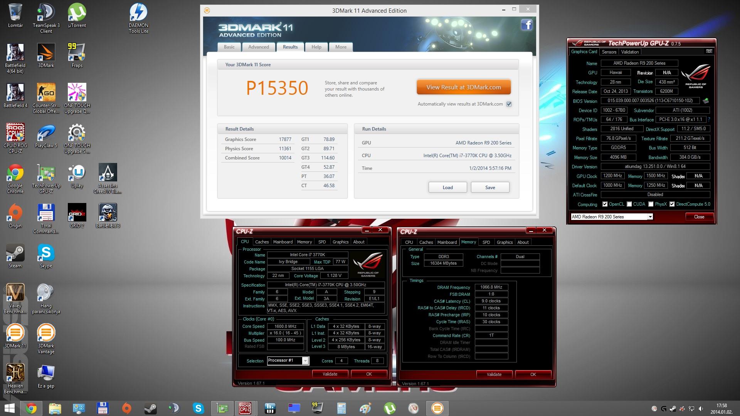
Task: Click the BIOS save chip icon
Action: [x=706, y=101]
